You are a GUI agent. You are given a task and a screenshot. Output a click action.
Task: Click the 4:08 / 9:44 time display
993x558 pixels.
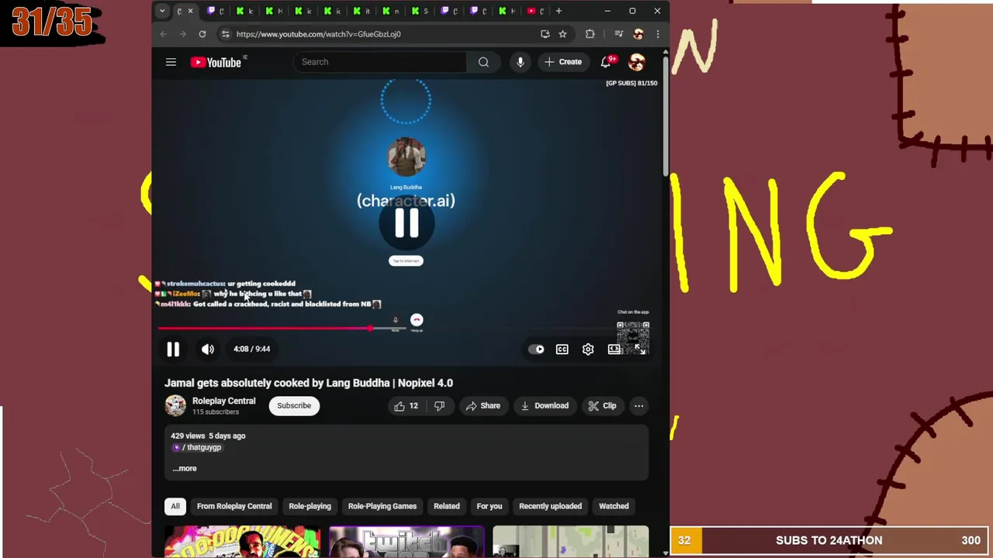pyautogui.click(x=252, y=350)
